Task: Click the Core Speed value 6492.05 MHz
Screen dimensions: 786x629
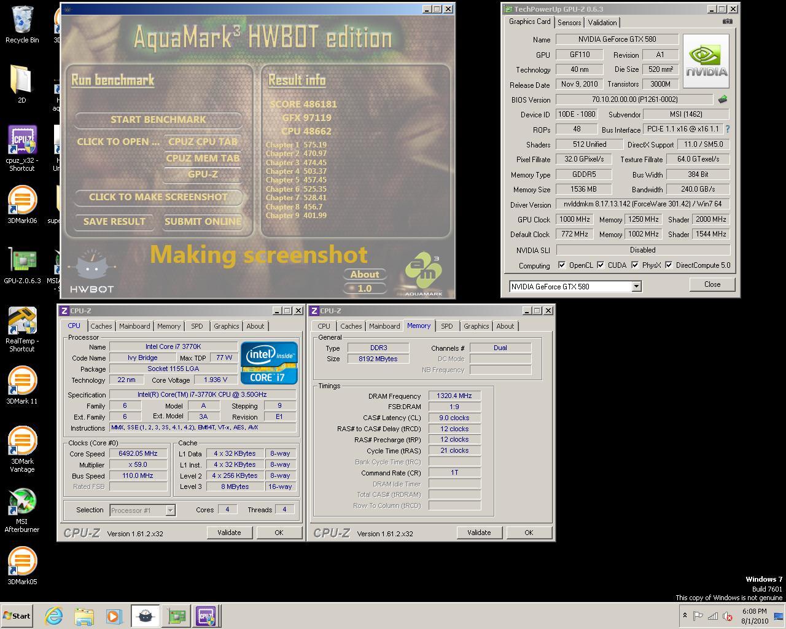Action: click(138, 453)
